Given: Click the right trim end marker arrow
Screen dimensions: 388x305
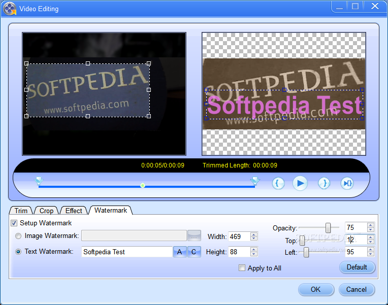Looking at the screenshot, I should click(x=255, y=181).
